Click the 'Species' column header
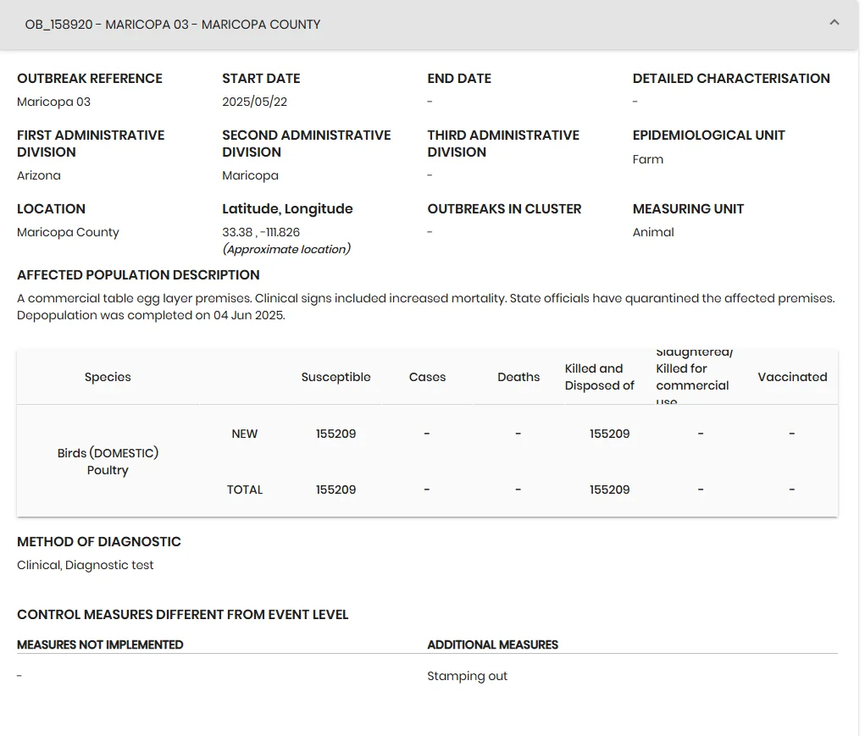 108,377
